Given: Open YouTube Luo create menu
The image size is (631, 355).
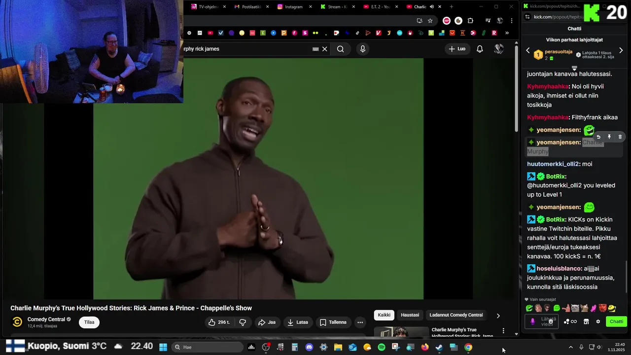Looking at the screenshot, I should 457,49.
